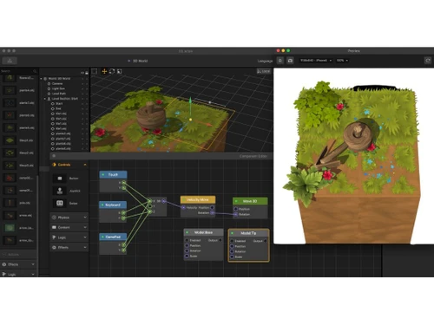Click the green Y-axis gizmo arrow
The height and width of the screenshot is (325, 434).
point(190,101)
